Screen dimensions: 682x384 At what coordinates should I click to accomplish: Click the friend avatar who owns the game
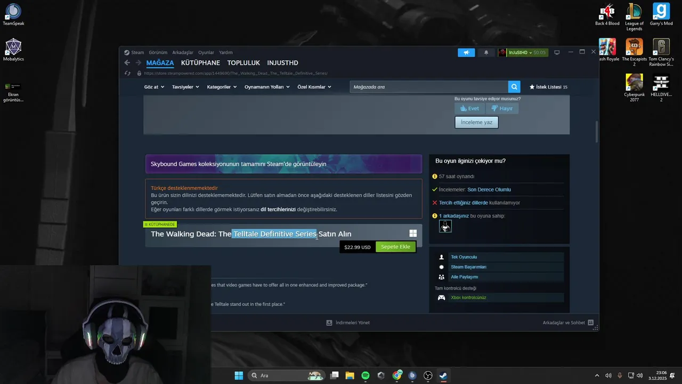click(445, 226)
